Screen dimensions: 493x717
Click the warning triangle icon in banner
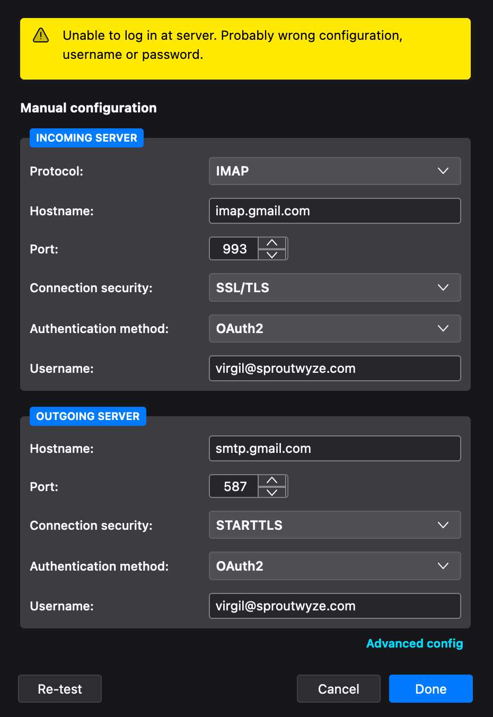click(x=41, y=36)
